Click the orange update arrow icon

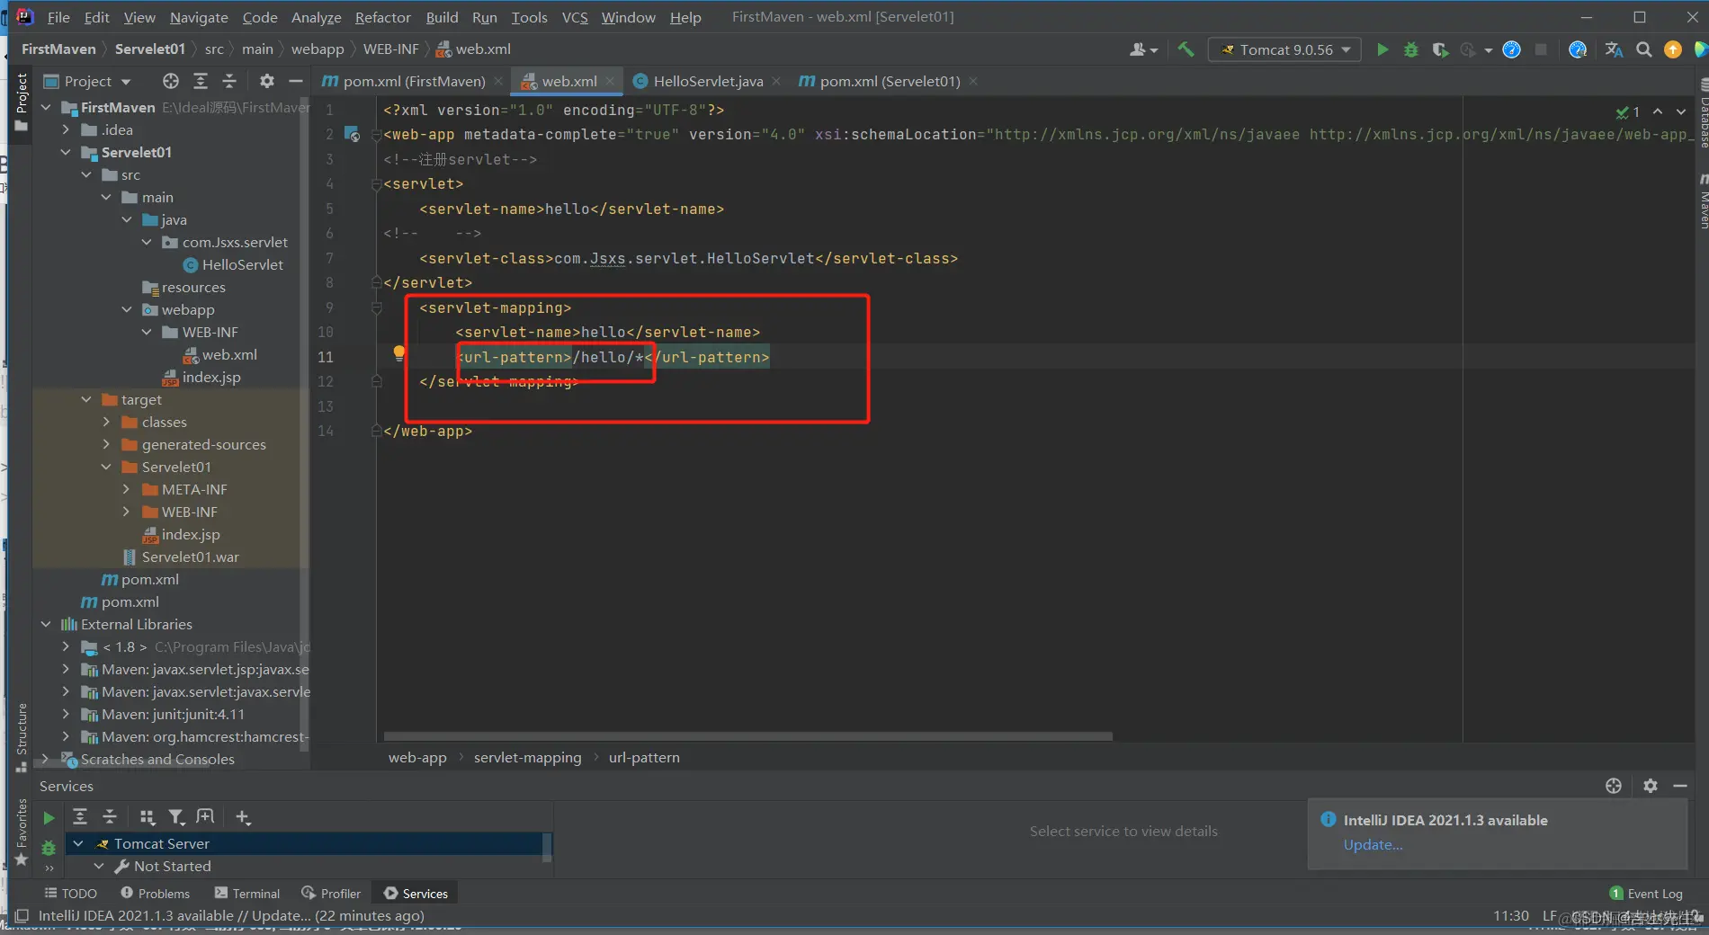tap(1673, 49)
